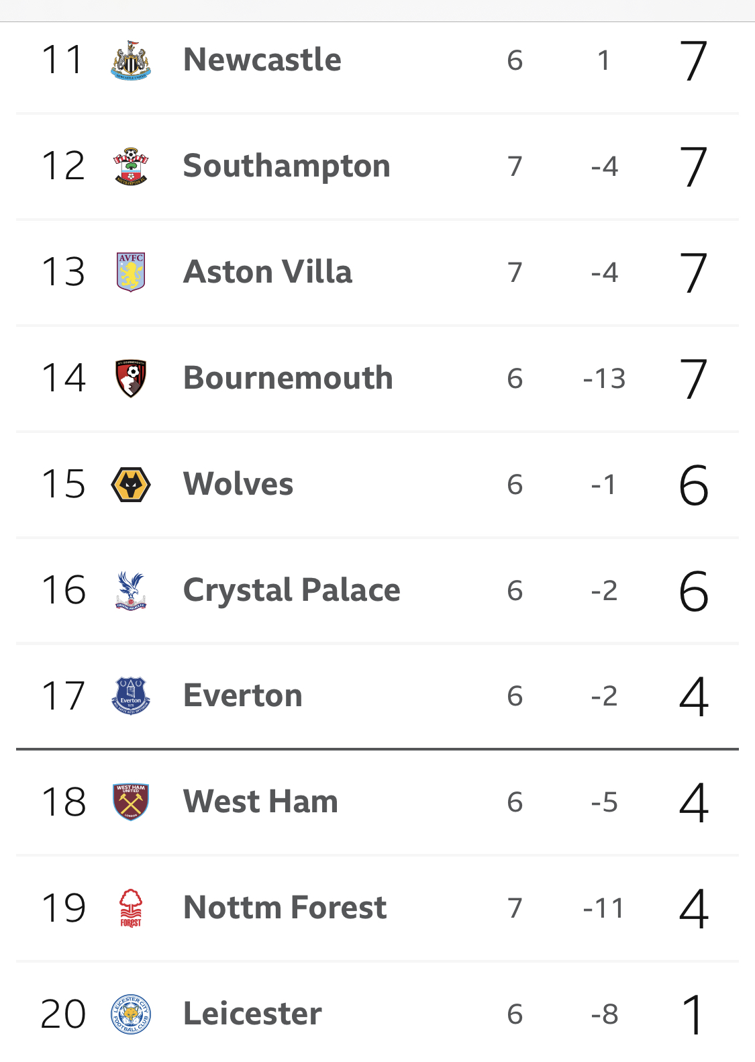Open the Bournemouth team link
The image size is (755, 1062).
point(288,378)
